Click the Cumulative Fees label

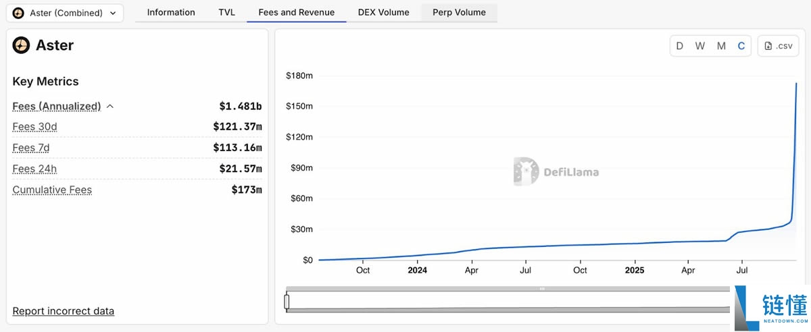pyautogui.click(x=52, y=190)
